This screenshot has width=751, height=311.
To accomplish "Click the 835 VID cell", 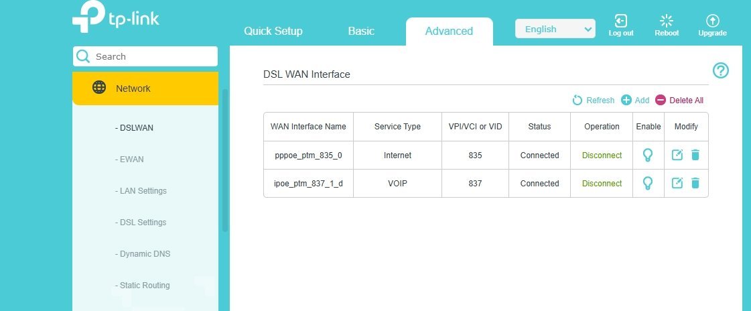I will tap(475, 155).
